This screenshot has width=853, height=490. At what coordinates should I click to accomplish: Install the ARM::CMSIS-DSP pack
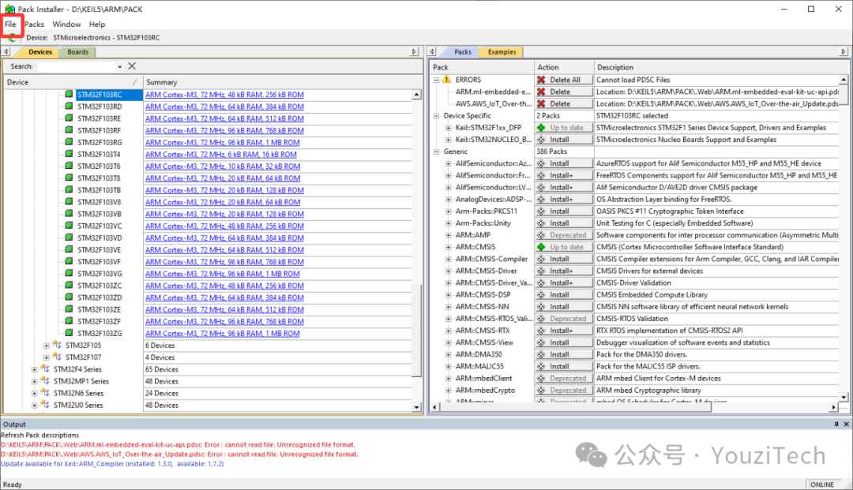coord(564,295)
